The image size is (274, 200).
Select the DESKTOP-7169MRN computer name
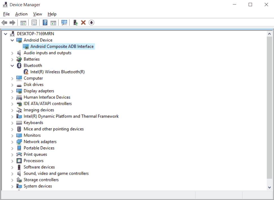(x=36, y=34)
